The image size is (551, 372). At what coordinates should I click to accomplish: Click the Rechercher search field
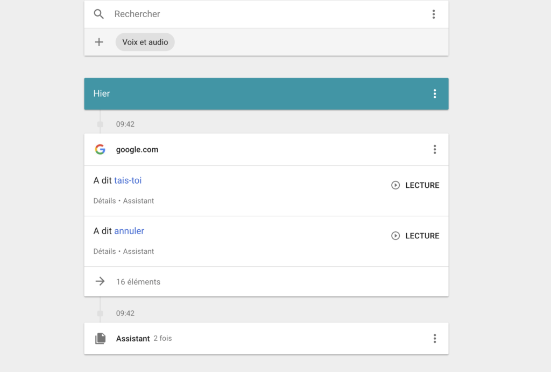click(267, 14)
